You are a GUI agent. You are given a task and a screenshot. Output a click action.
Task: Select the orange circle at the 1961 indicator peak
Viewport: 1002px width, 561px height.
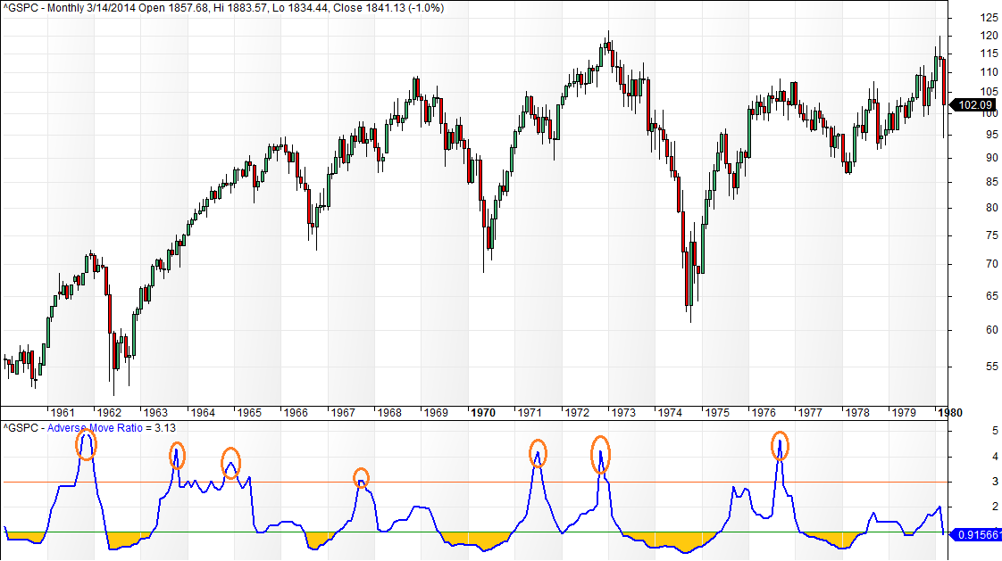click(86, 445)
